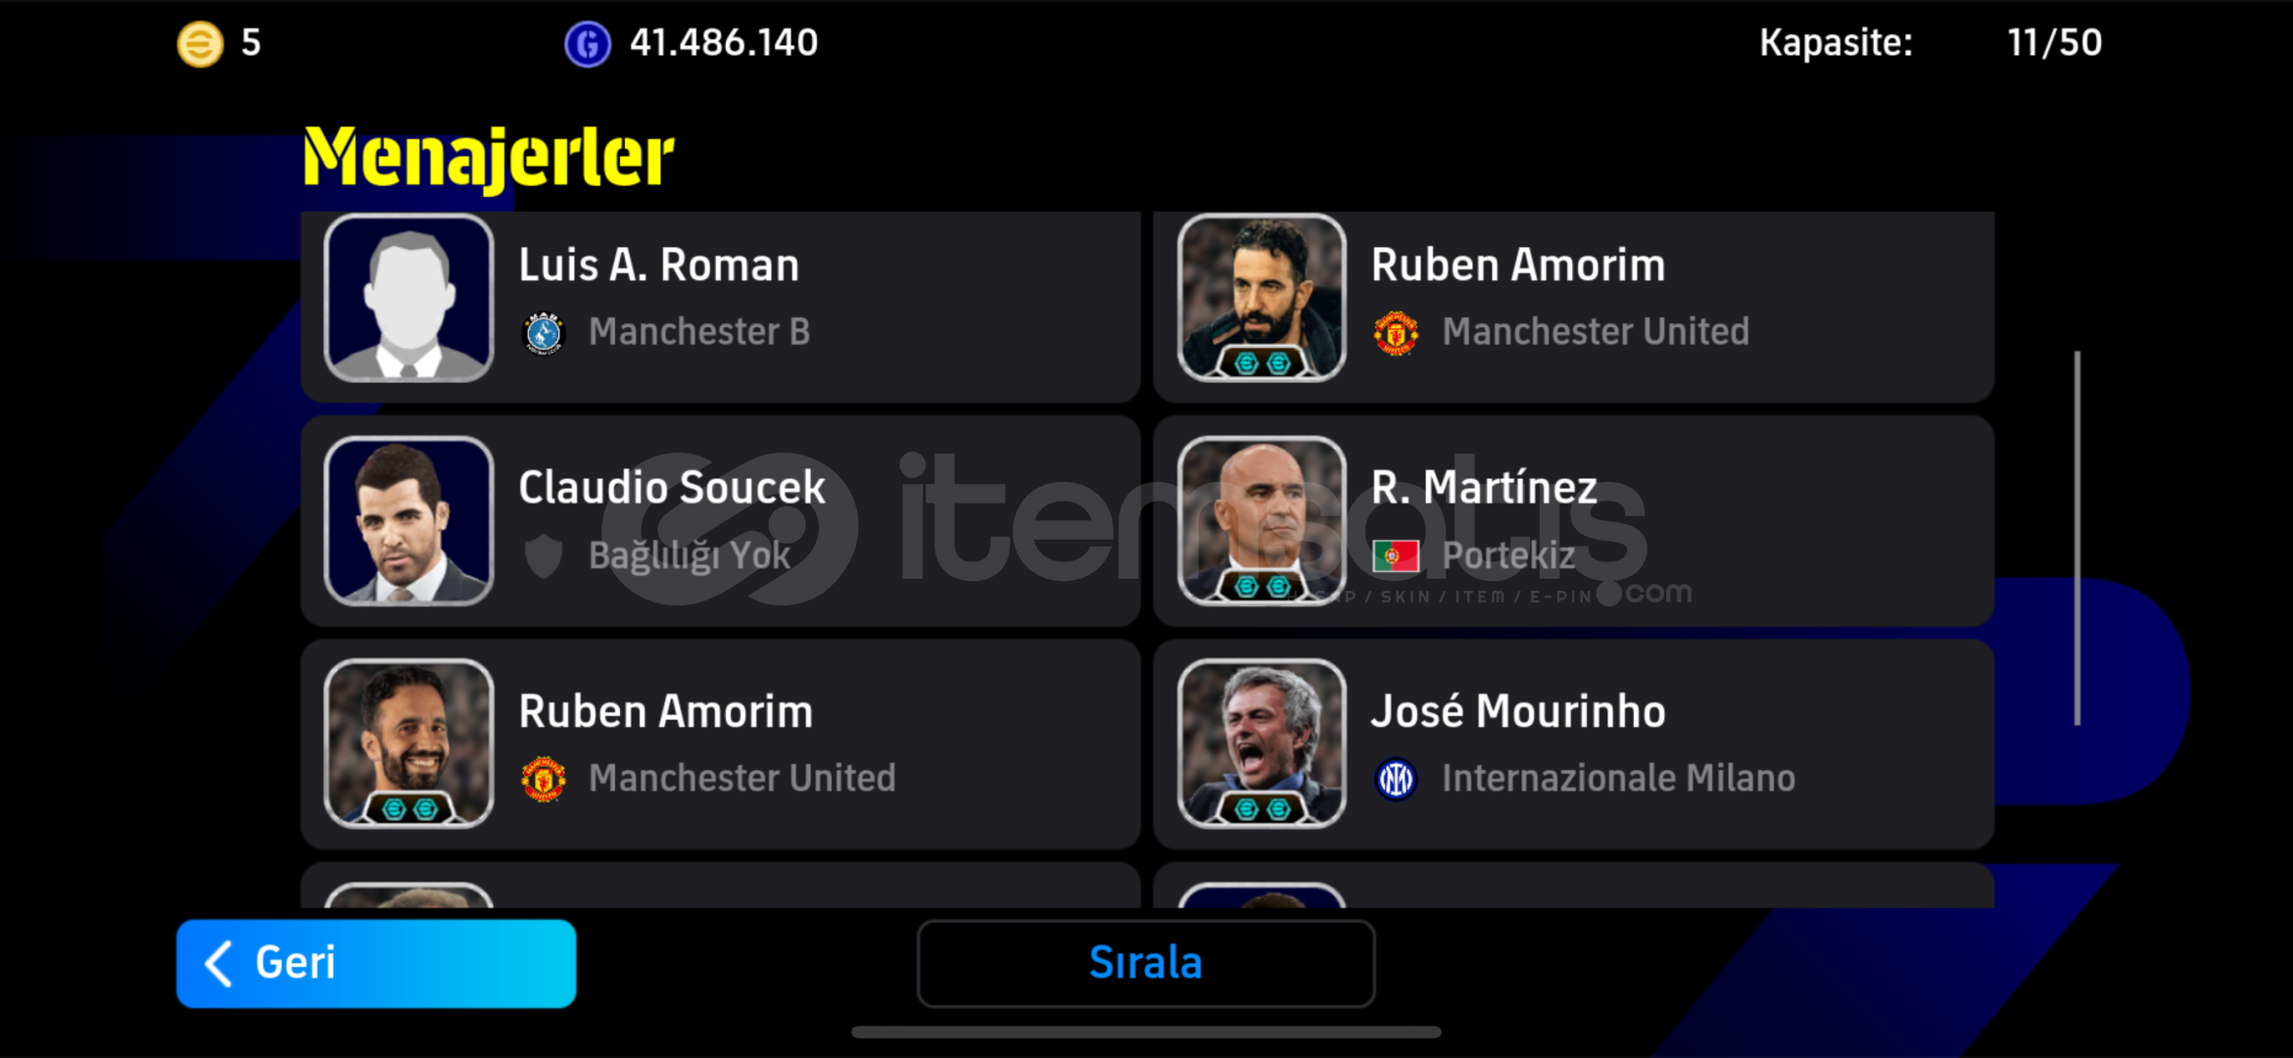Open the Sırala sort options

pyautogui.click(x=1146, y=963)
